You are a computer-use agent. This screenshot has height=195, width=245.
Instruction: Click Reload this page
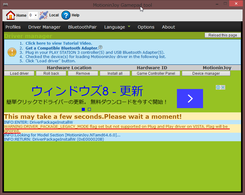click(223, 35)
